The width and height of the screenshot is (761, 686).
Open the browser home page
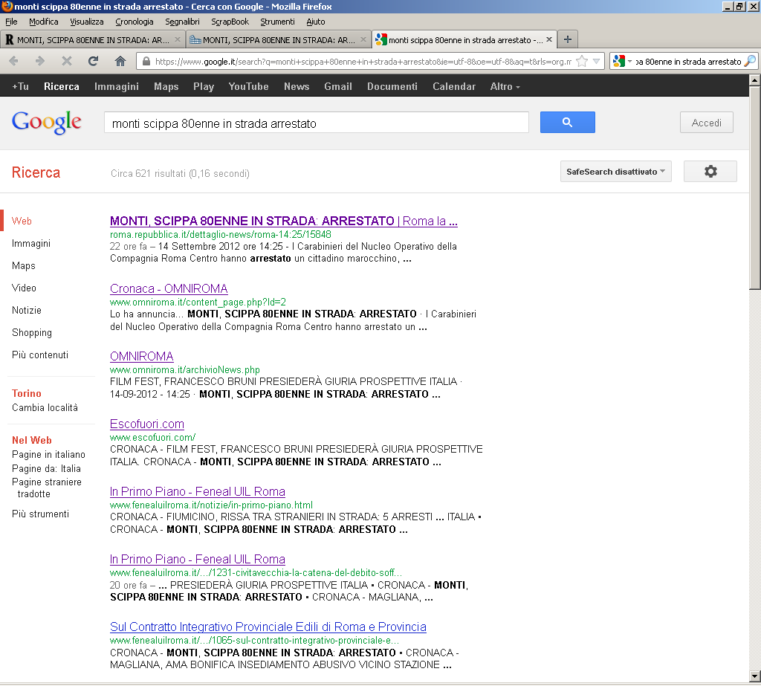pos(120,61)
